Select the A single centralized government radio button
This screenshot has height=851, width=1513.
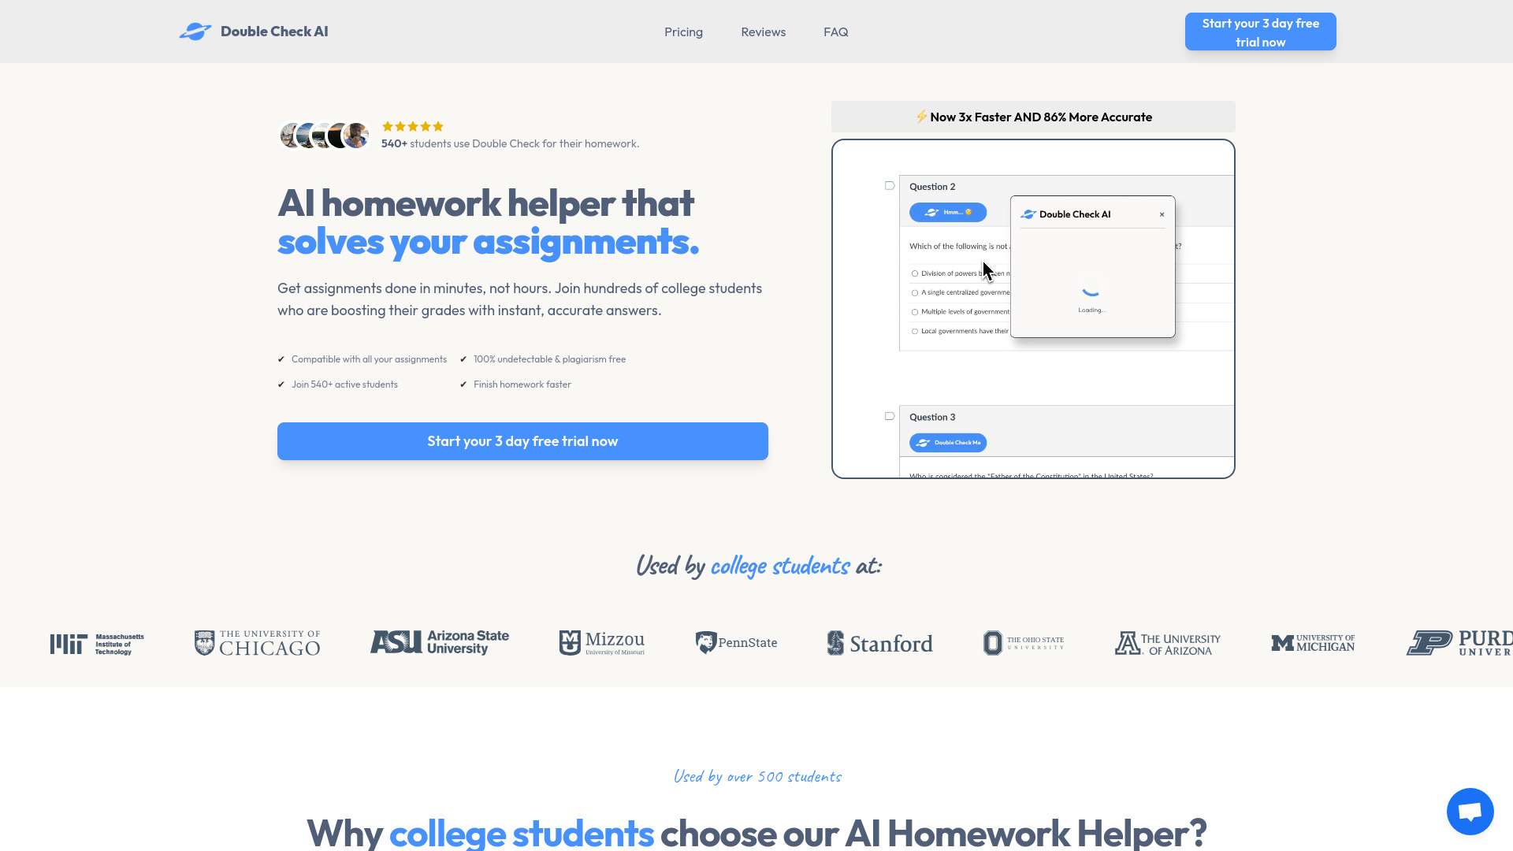[914, 292]
